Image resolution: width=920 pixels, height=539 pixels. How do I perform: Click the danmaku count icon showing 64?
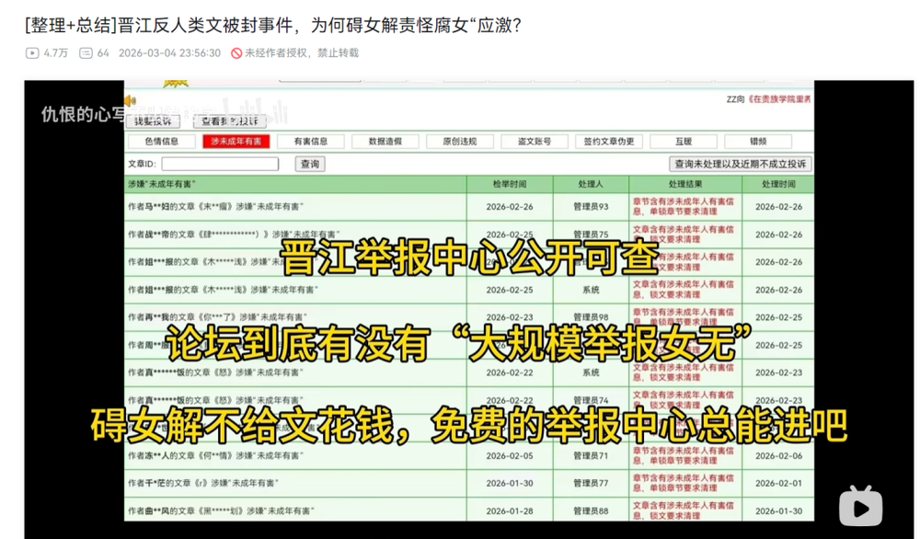tap(86, 53)
